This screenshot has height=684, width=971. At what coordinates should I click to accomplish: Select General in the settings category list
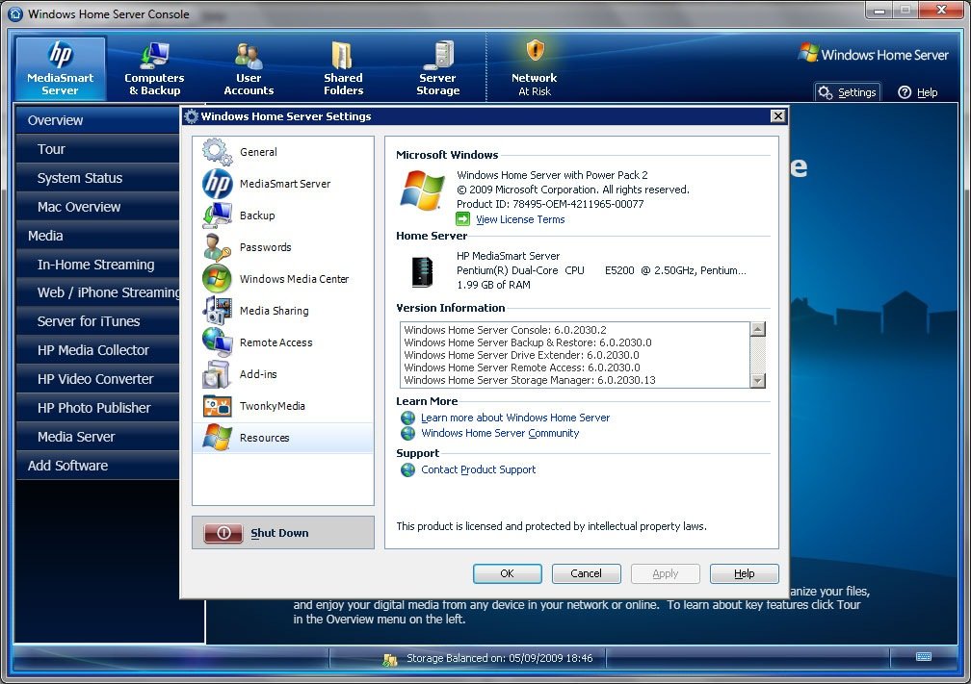point(283,152)
